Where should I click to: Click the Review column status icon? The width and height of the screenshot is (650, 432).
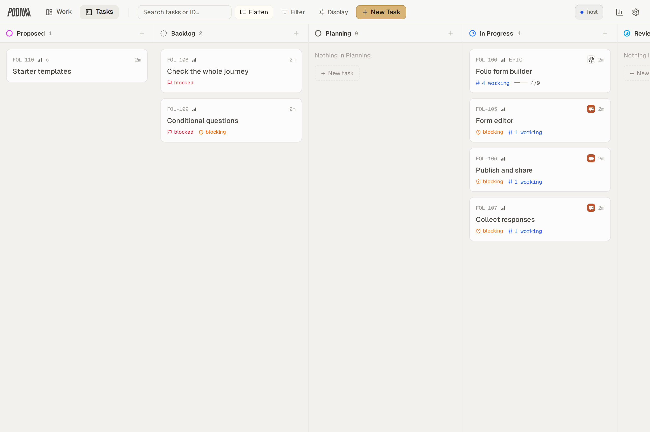click(x=627, y=33)
